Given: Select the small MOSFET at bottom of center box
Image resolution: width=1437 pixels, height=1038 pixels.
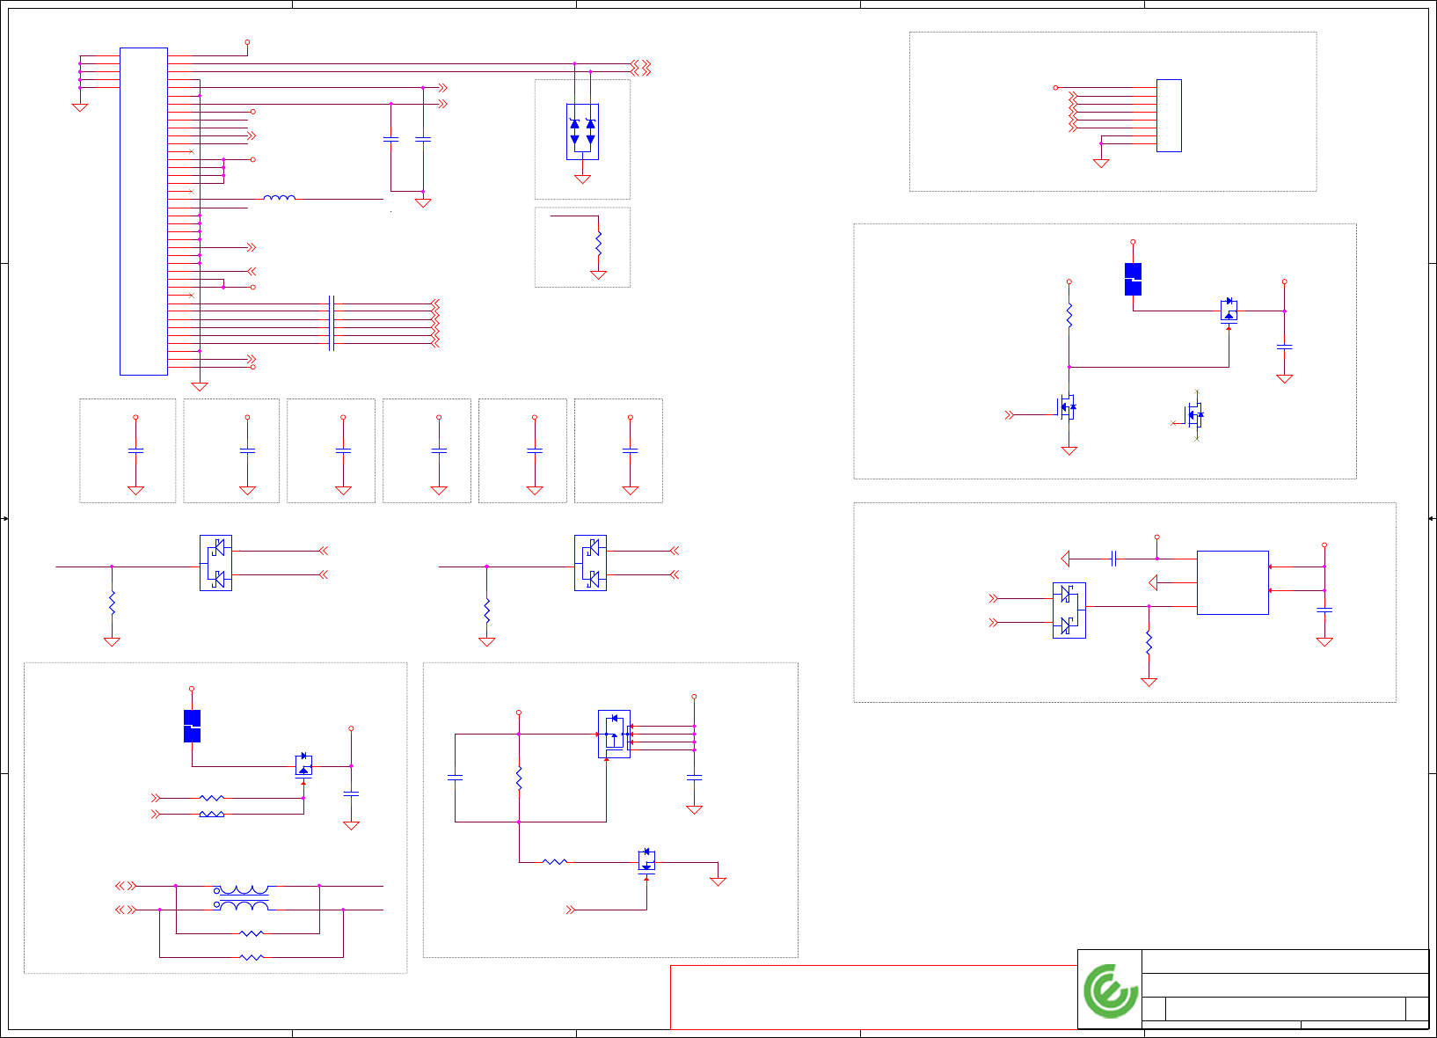Looking at the screenshot, I should tap(647, 859).
